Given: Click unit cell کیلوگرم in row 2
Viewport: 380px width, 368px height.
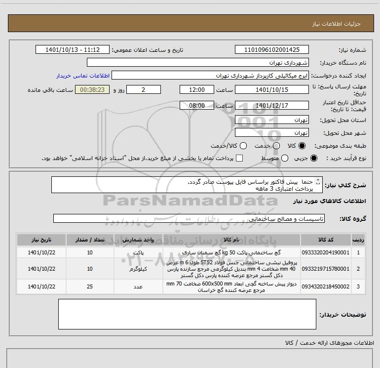Looking at the screenshot, I should (x=138, y=269).
